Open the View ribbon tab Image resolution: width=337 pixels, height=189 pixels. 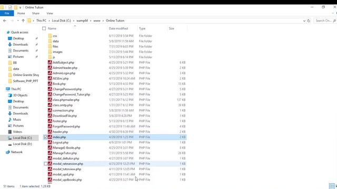click(49, 13)
